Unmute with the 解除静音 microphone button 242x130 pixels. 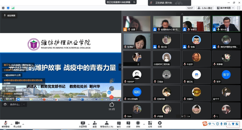[5, 124]
